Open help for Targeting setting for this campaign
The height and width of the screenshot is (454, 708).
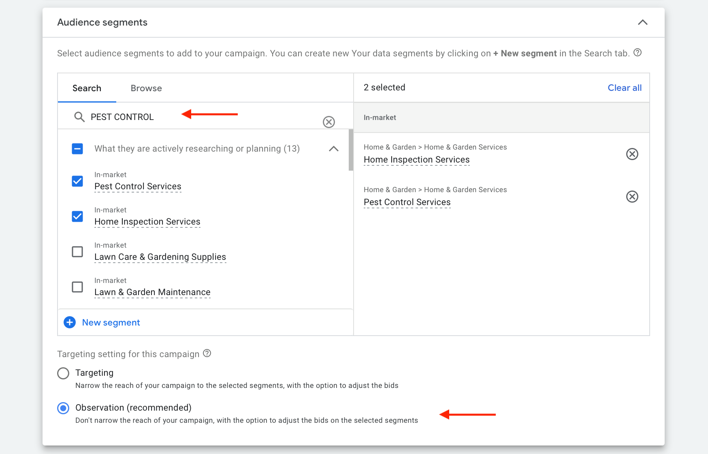click(x=207, y=353)
